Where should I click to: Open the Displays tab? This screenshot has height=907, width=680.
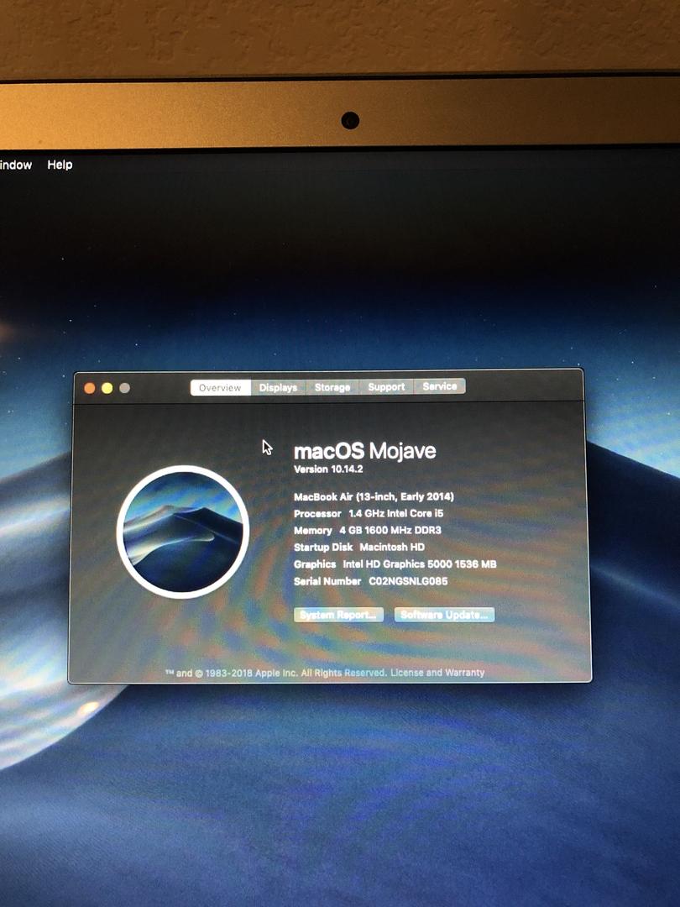[278, 387]
